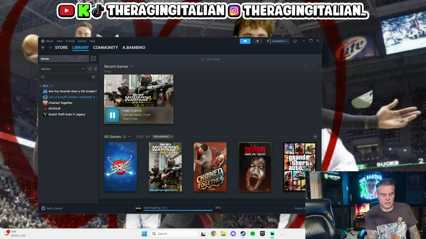Click the Add shelf button
426x239 pixels.
(x=210, y=59)
